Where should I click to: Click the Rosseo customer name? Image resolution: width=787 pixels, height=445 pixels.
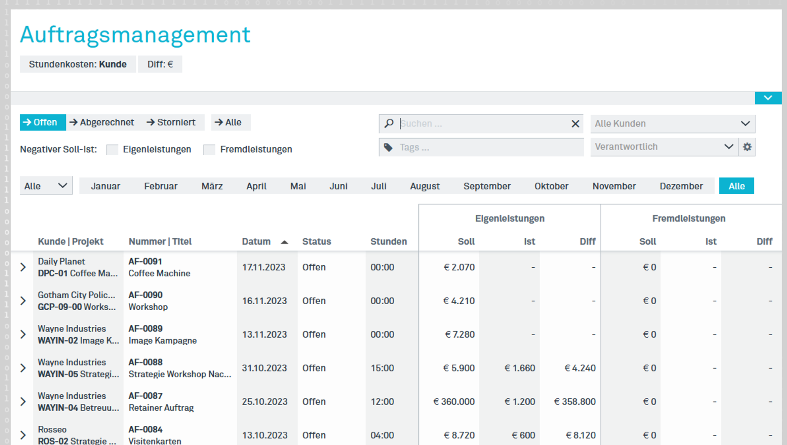point(52,429)
